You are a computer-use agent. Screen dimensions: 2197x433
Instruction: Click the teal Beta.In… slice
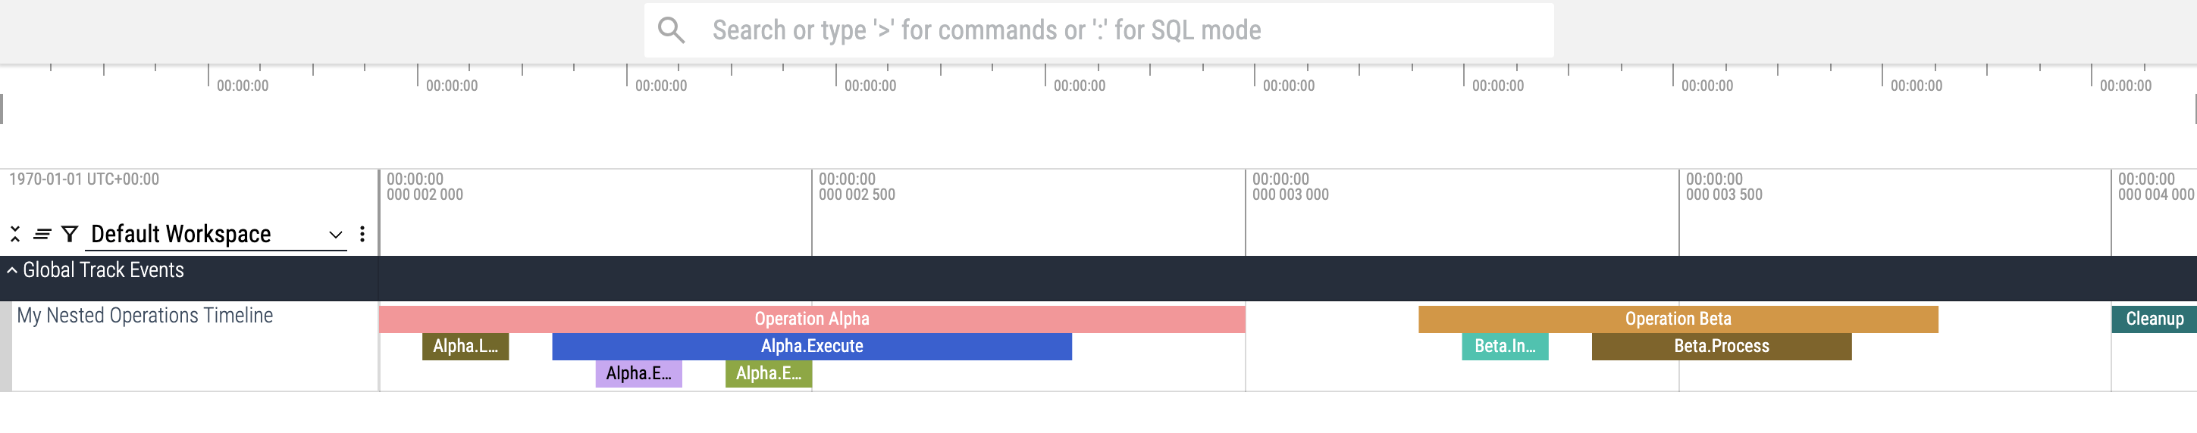point(1504,347)
